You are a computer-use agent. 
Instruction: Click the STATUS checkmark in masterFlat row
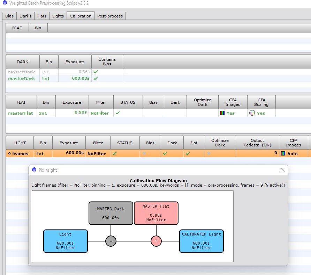(117, 113)
